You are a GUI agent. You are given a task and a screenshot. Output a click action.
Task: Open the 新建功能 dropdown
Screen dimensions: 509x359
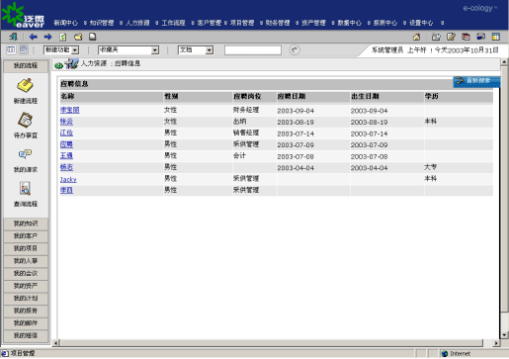(x=61, y=50)
